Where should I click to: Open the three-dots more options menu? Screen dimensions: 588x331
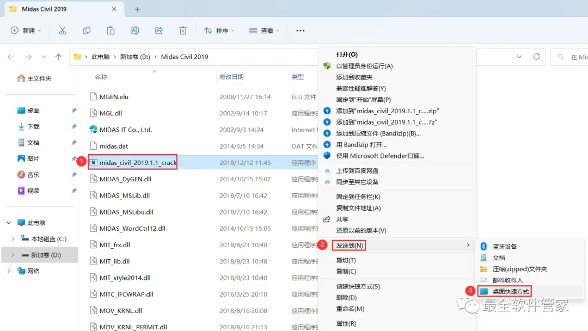[x=301, y=30]
